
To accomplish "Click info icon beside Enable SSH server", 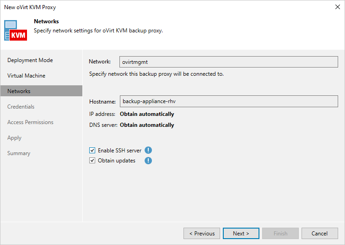I will coord(148,150).
